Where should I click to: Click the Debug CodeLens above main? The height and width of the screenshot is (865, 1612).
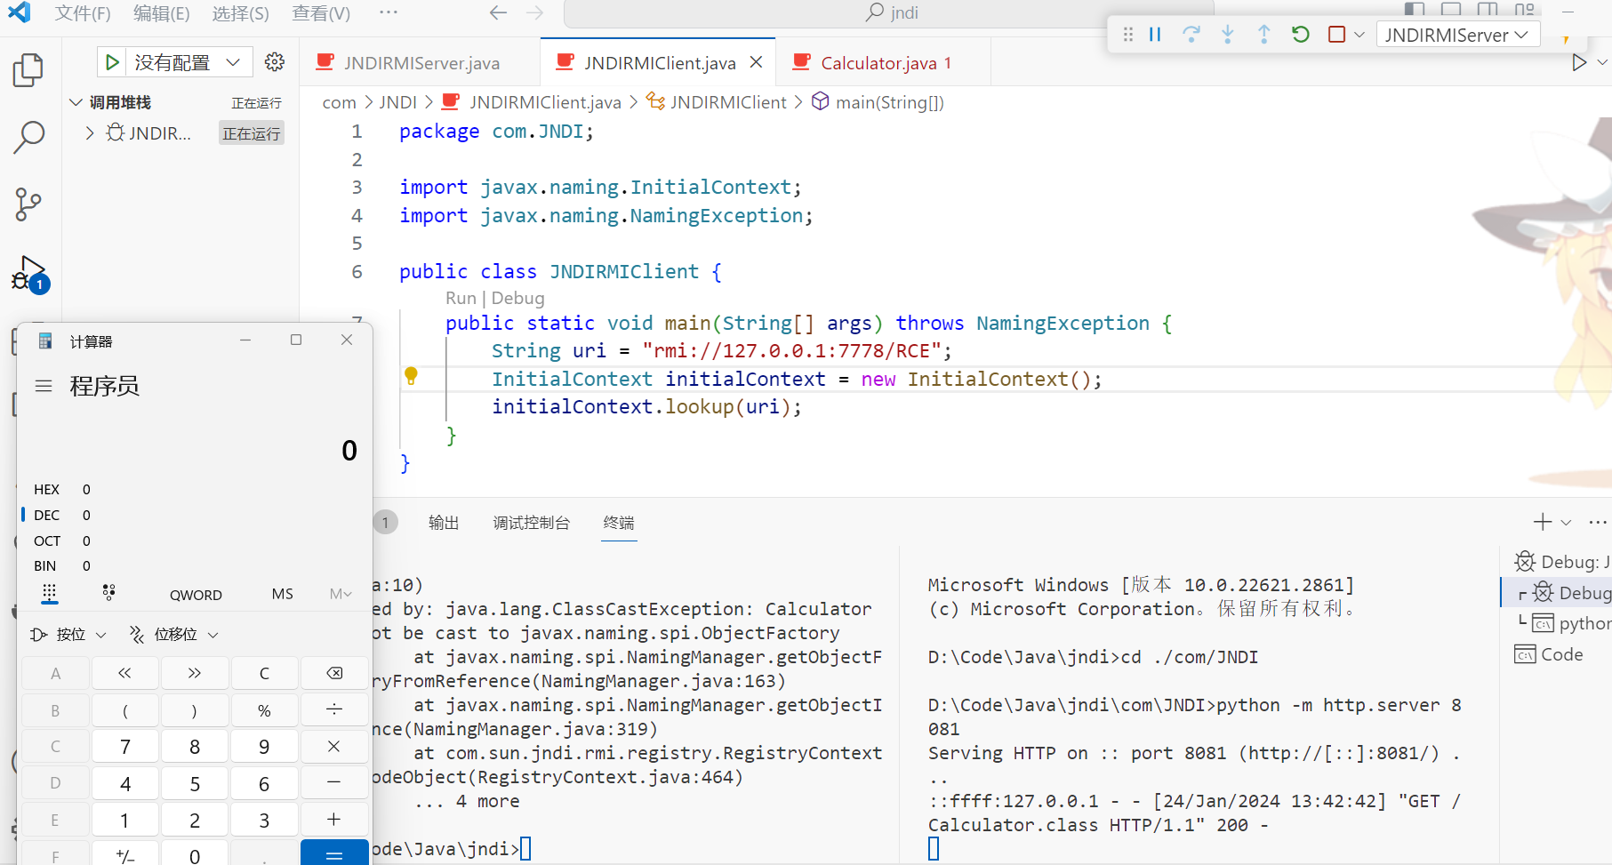517,298
